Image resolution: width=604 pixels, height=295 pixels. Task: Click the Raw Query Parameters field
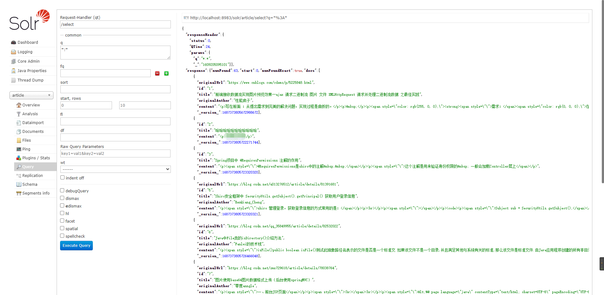tap(115, 154)
